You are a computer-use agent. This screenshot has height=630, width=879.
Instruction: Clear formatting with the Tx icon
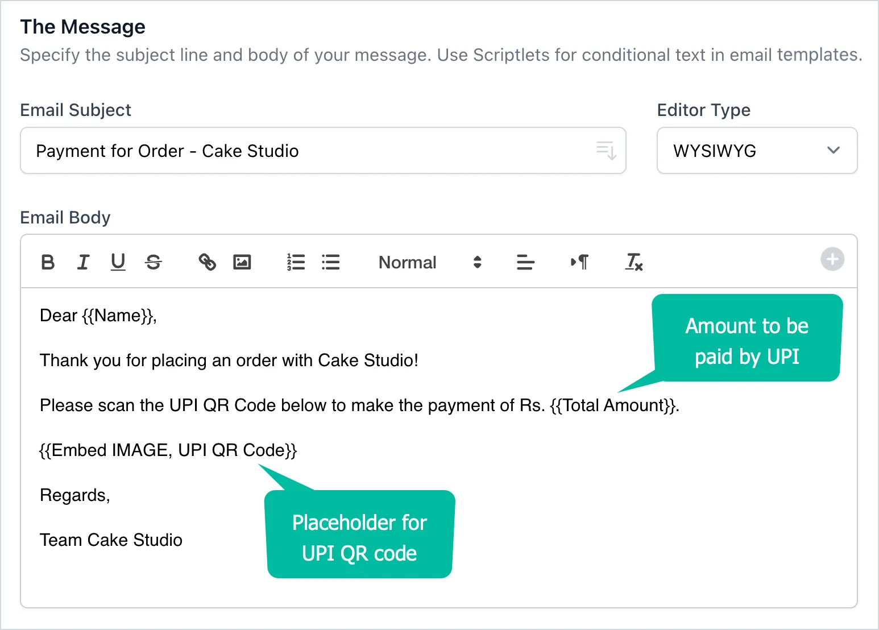click(x=633, y=262)
